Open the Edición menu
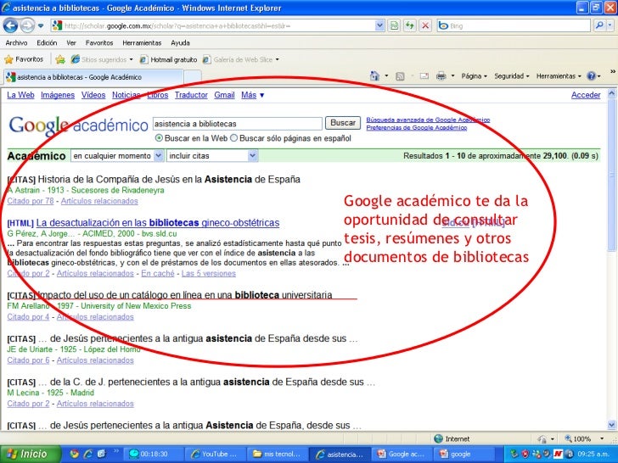 click(x=47, y=43)
